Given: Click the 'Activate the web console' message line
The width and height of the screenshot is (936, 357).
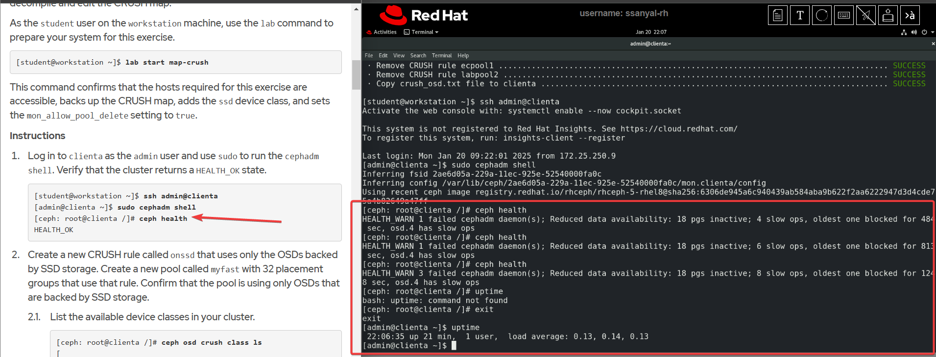Looking at the screenshot, I should click(x=522, y=111).
